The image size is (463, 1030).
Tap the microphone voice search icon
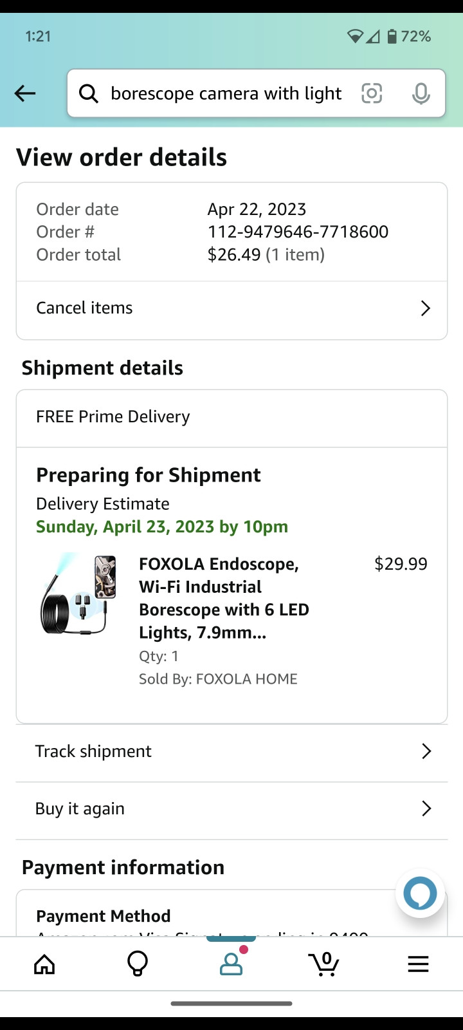click(x=421, y=94)
